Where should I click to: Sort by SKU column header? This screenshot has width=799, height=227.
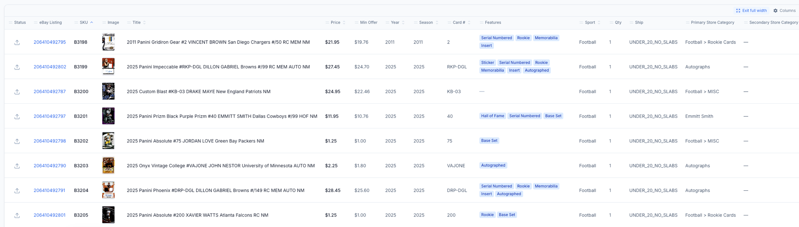pyautogui.click(x=84, y=22)
